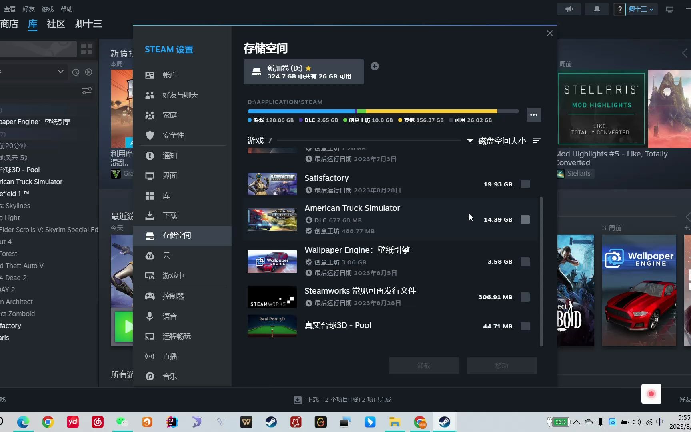Screen dimensions: 691x432
Task: Open the 卿十三 profile tab
Action: pos(88,24)
